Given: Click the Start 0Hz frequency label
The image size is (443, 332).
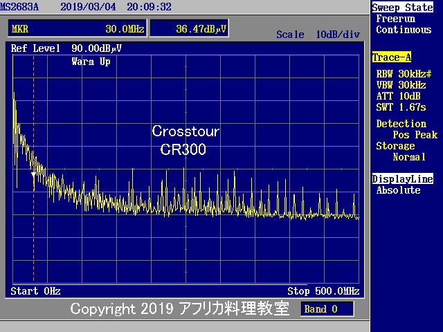Looking at the screenshot, I should coord(35,291).
